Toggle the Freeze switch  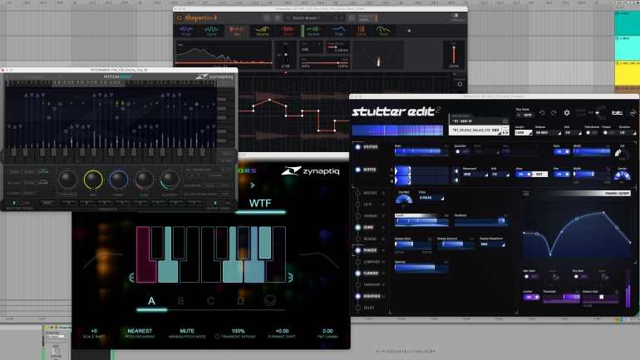tap(608, 133)
